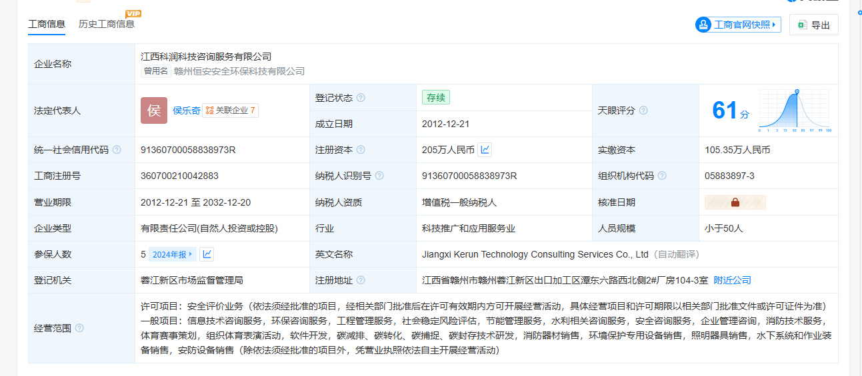The width and height of the screenshot is (862, 376).
Task: Click the Excel icon in 导出 button
Action: pyautogui.click(x=802, y=25)
